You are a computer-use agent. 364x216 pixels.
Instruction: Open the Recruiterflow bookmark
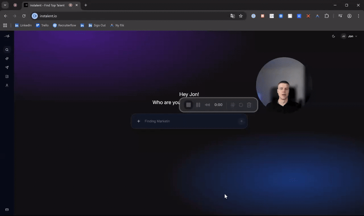click(x=65, y=25)
